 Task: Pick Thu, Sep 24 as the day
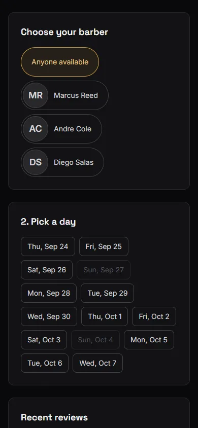point(48,246)
